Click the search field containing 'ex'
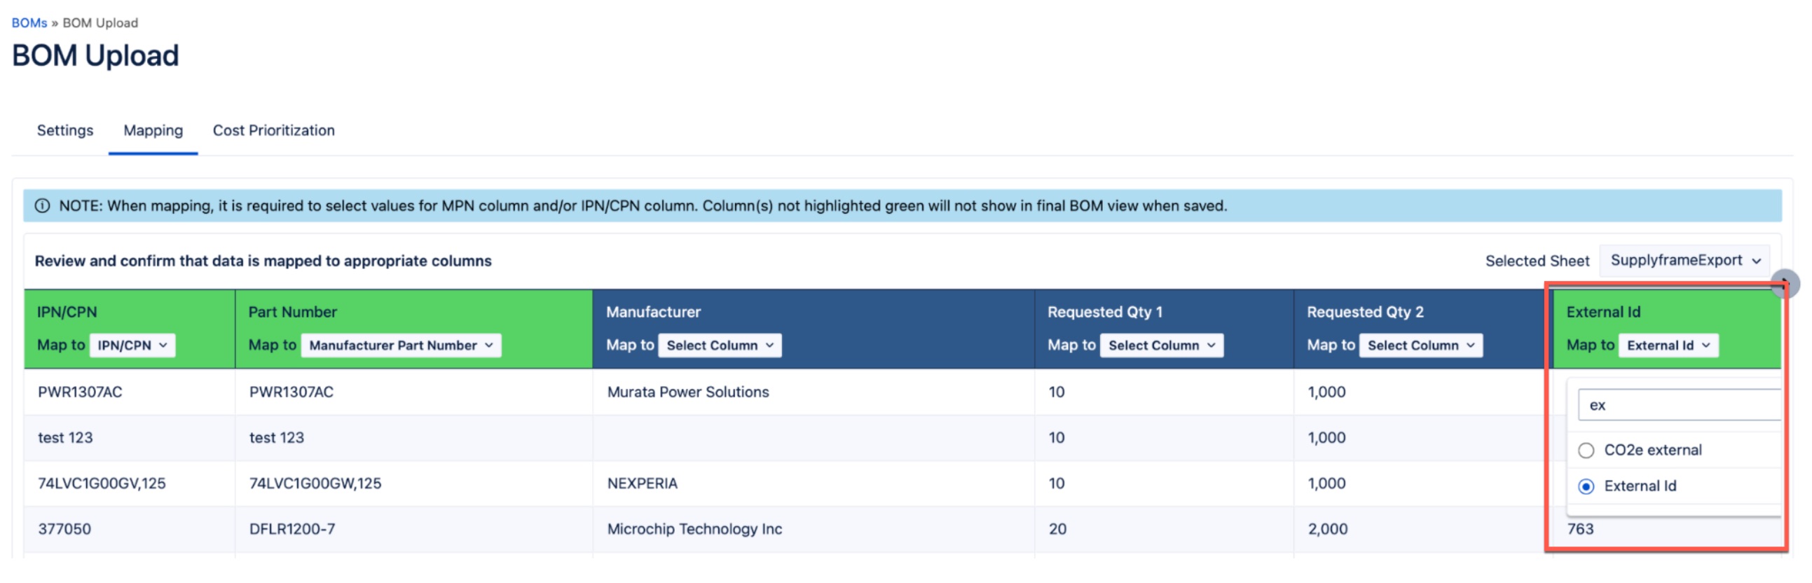 coord(1680,405)
